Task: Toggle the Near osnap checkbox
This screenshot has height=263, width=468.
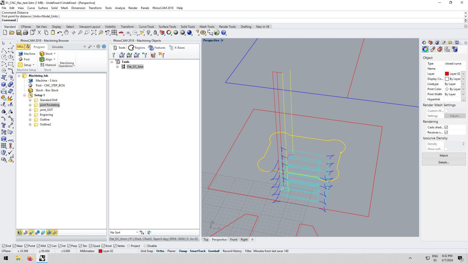Action: pos(14,246)
